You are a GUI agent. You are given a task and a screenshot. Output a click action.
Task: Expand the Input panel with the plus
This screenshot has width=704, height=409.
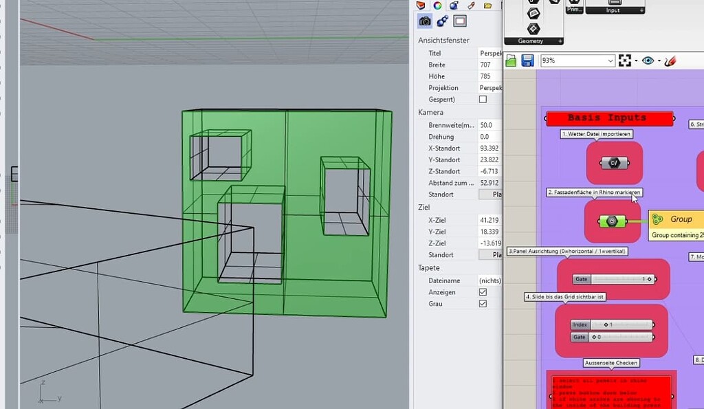(x=641, y=10)
